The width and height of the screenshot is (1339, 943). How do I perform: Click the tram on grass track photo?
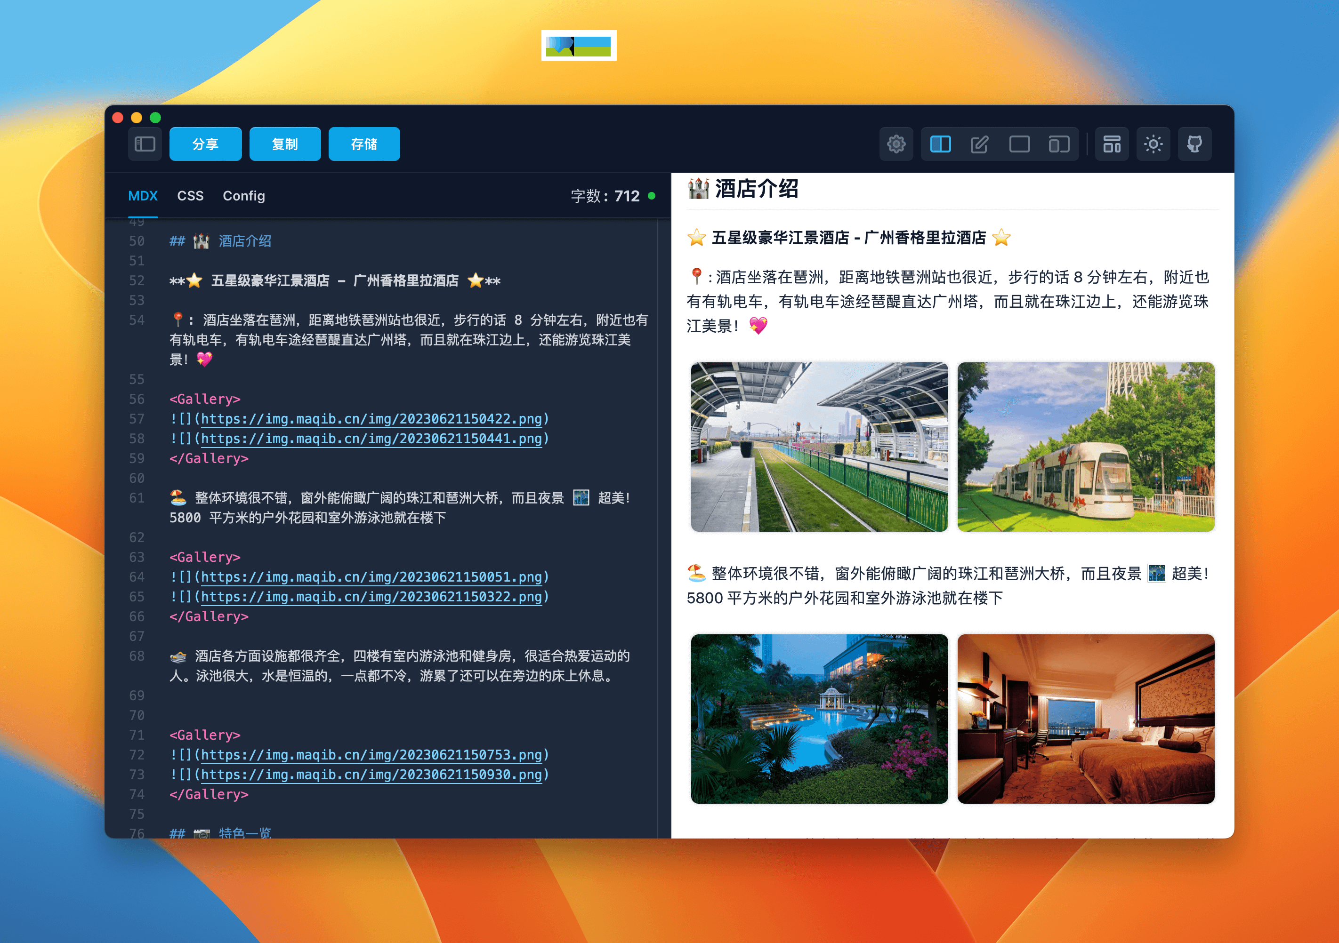point(1085,447)
